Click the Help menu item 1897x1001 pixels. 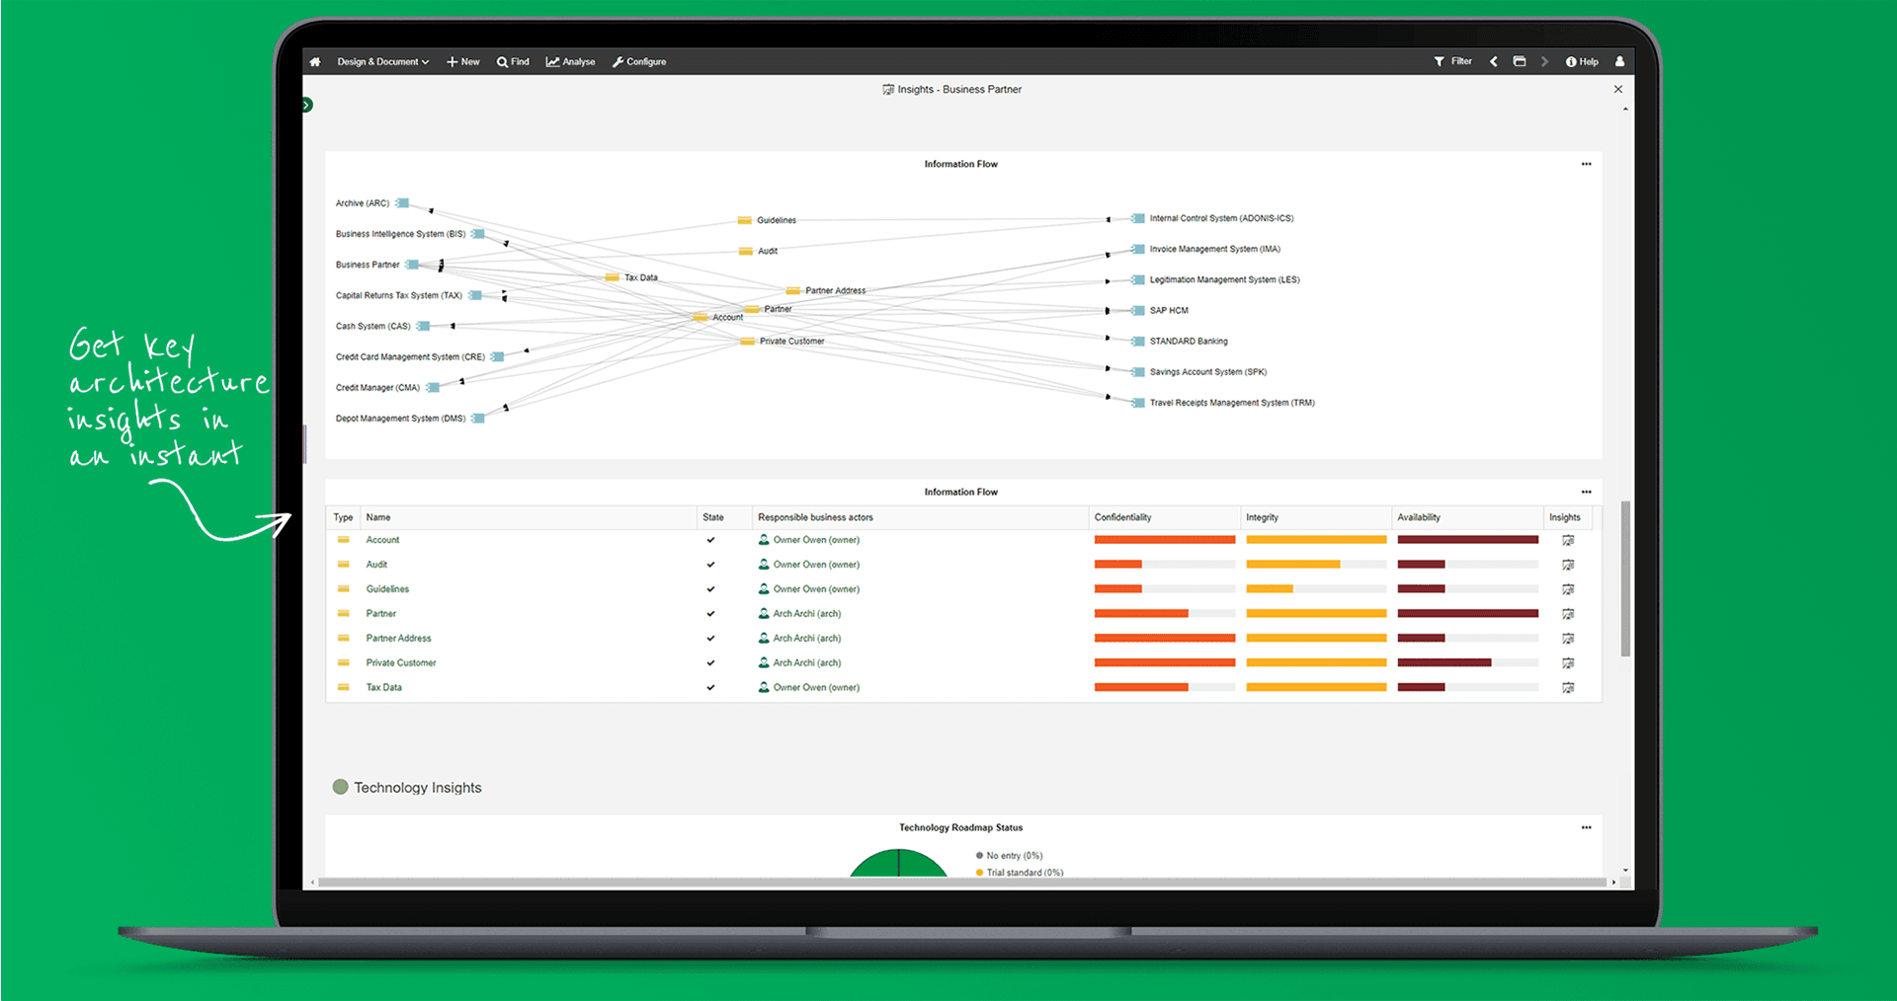(1582, 61)
